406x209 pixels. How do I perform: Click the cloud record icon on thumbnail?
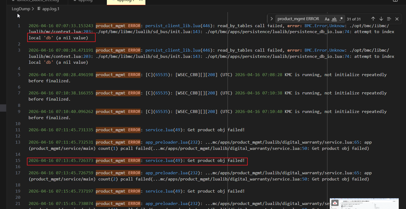pyautogui.click(x=335, y=203)
